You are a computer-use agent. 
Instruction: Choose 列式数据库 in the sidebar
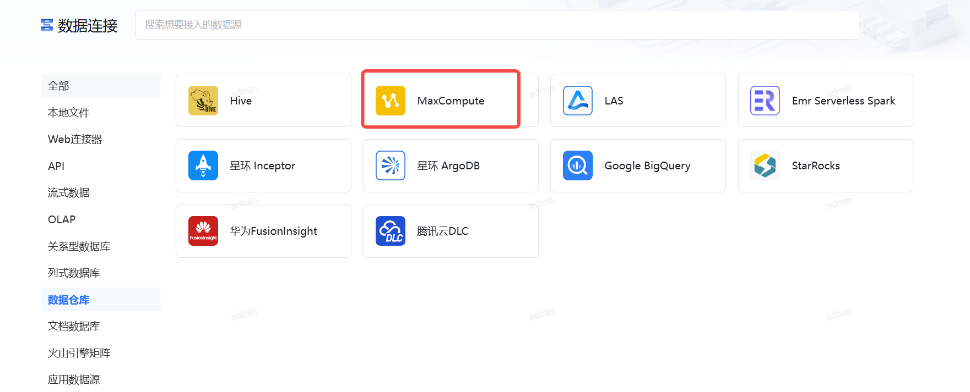pyautogui.click(x=101, y=273)
